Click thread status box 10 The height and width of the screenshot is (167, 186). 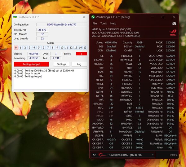(x=62, y=47)
